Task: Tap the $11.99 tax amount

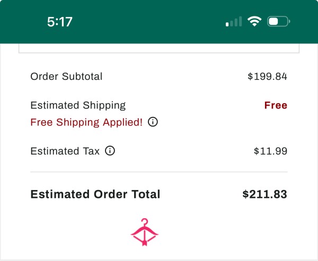Action: click(270, 151)
